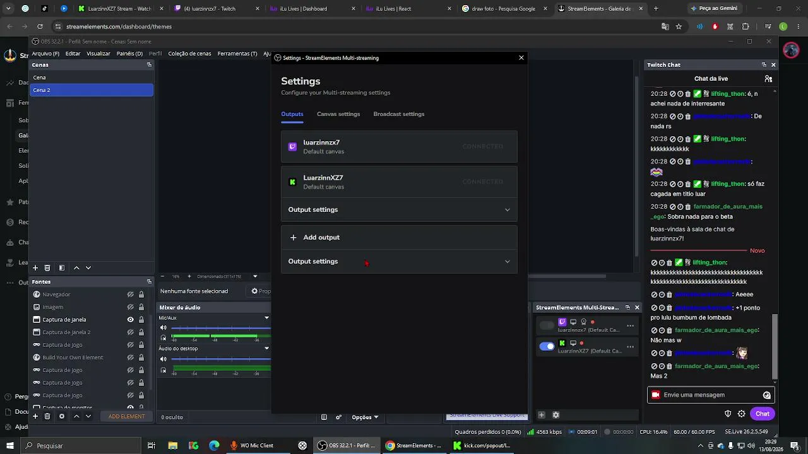Bookmark this page with star icon
Viewport: 808px width, 454px height.
click(x=679, y=26)
